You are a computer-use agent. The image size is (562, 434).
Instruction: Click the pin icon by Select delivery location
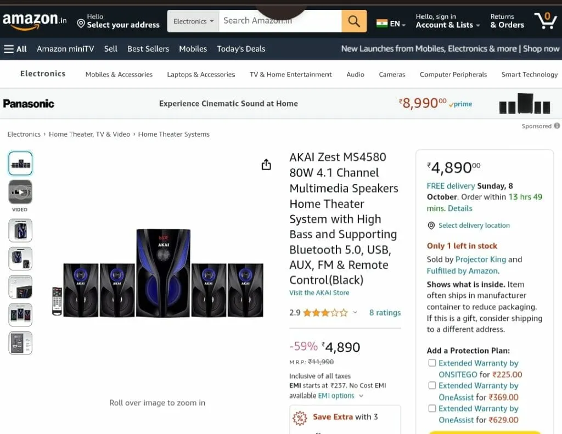pos(431,226)
